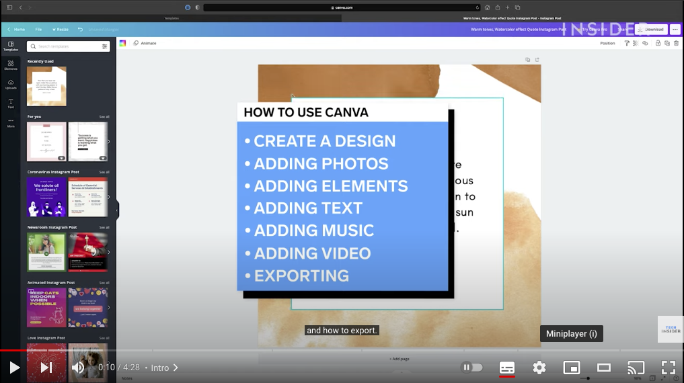
Task: Show Safari tab overview
Action: click(x=517, y=7)
